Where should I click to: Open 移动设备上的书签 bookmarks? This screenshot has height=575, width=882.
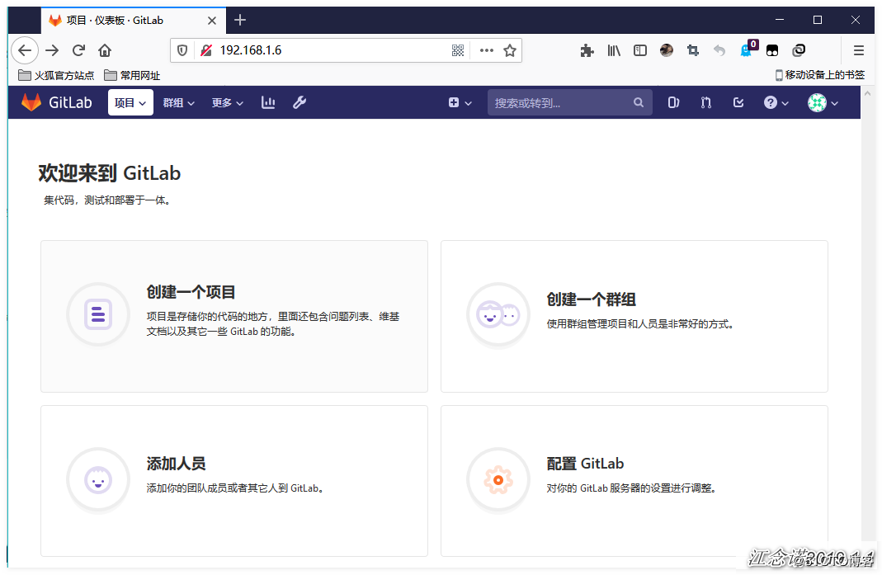[x=819, y=75]
